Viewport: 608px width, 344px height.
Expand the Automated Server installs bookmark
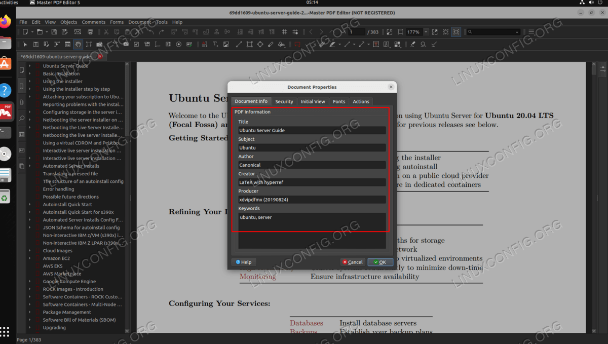click(x=30, y=166)
